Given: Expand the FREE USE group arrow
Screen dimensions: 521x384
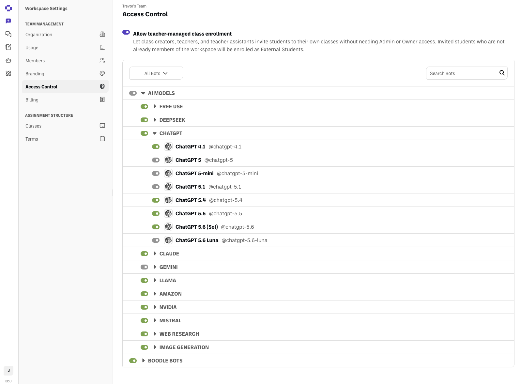Looking at the screenshot, I should [155, 106].
